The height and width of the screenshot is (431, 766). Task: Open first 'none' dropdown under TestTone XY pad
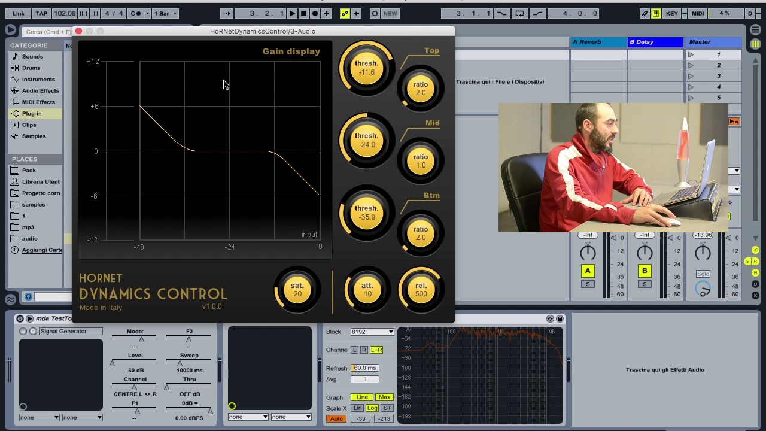[39, 417]
